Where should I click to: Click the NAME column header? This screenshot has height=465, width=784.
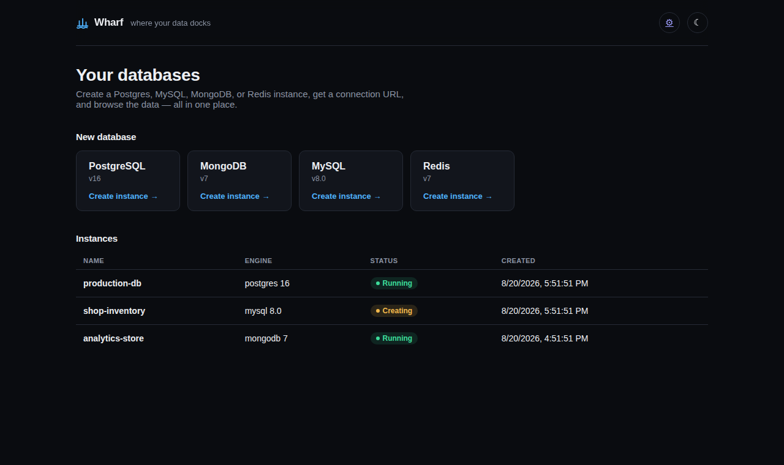(x=94, y=261)
